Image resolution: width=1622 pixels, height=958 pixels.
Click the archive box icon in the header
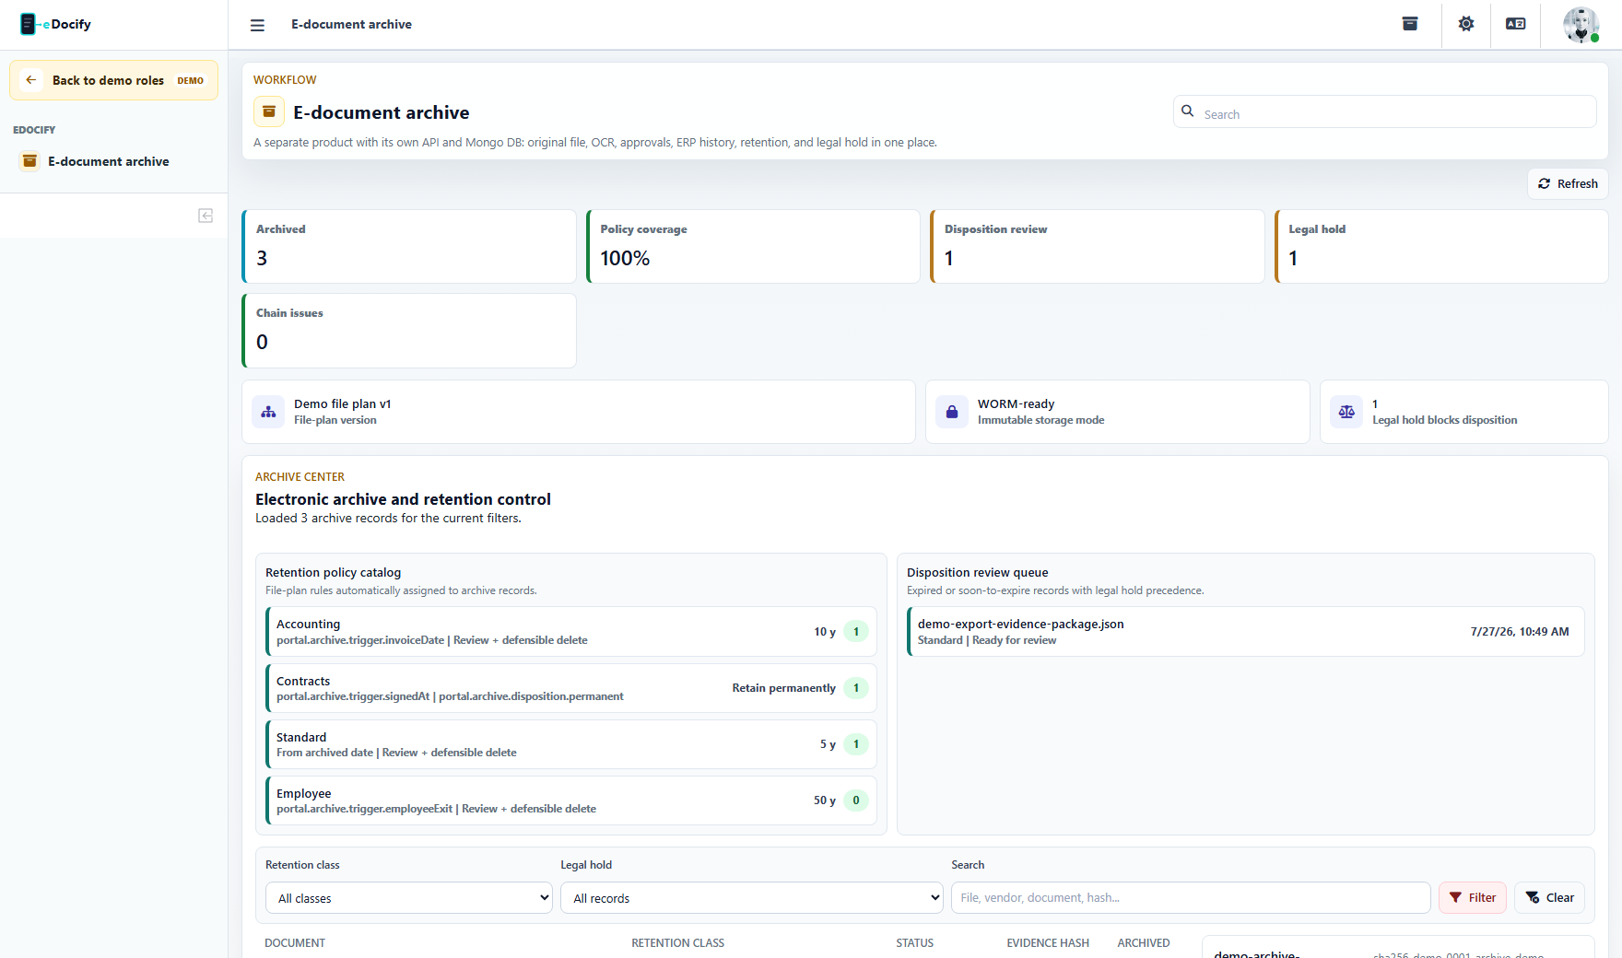(1410, 24)
